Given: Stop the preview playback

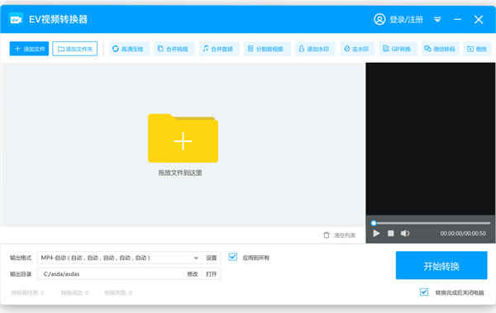Looking at the screenshot, I should pyautogui.click(x=391, y=234).
